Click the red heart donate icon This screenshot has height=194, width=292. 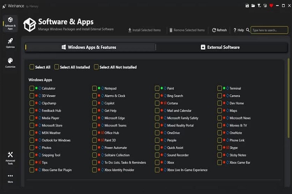click(271, 6)
